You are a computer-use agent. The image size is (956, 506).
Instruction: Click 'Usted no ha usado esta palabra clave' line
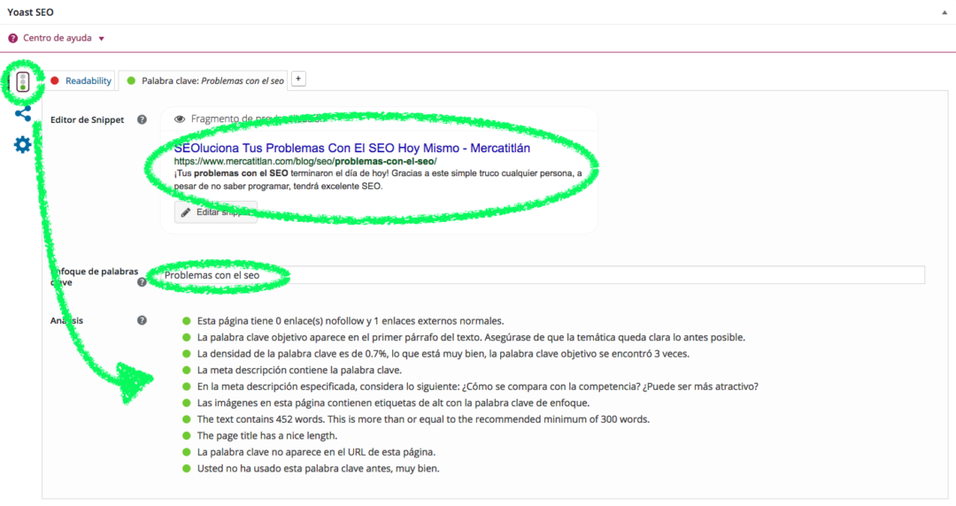[x=319, y=469]
